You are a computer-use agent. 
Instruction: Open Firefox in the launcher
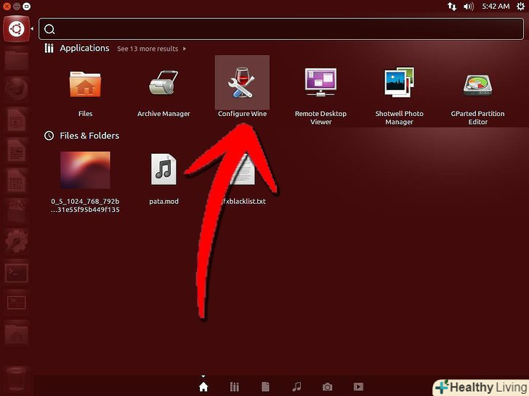coord(16,89)
